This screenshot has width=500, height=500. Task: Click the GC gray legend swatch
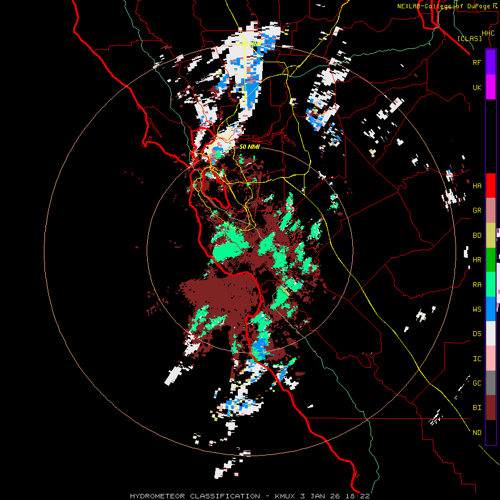point(491,383)
